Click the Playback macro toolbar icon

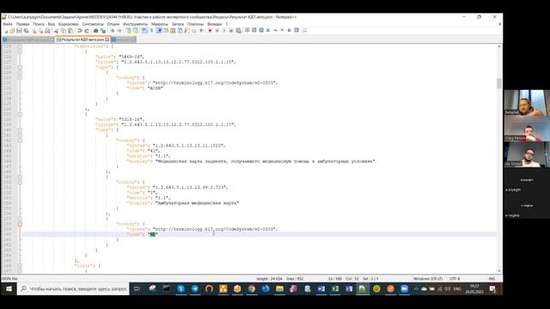pyautogui.click(x=223, y=31)
